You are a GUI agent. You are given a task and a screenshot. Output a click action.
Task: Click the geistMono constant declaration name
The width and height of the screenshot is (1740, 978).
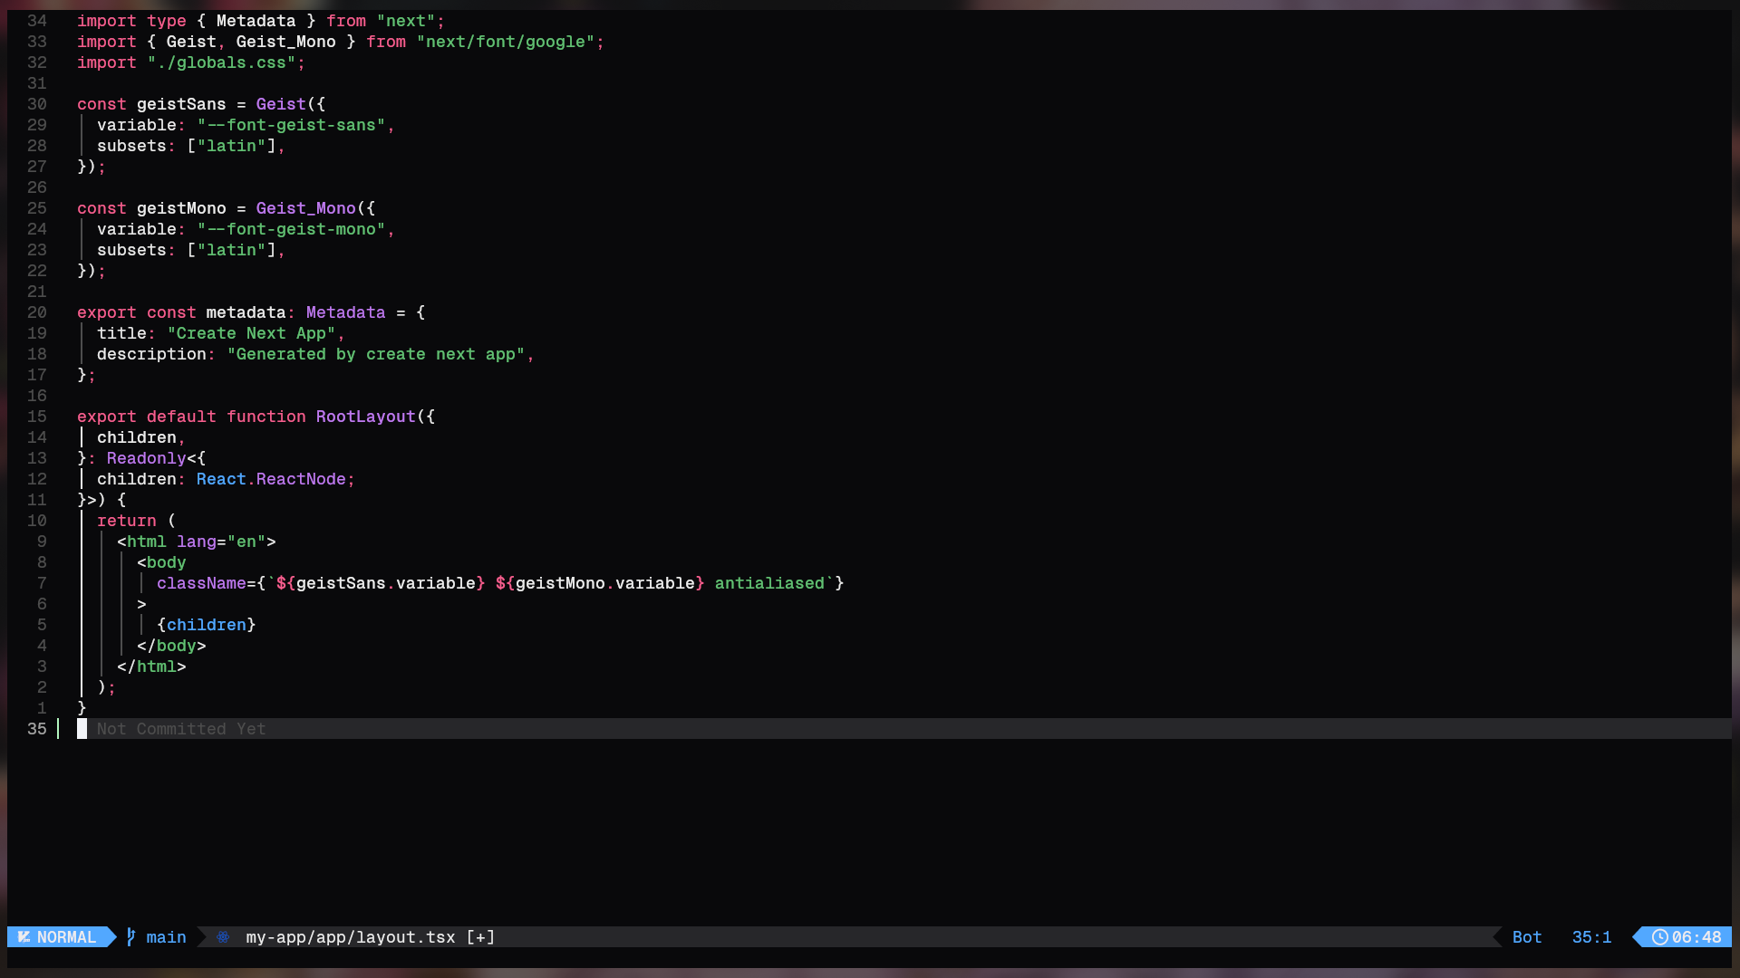click(181, 208)
